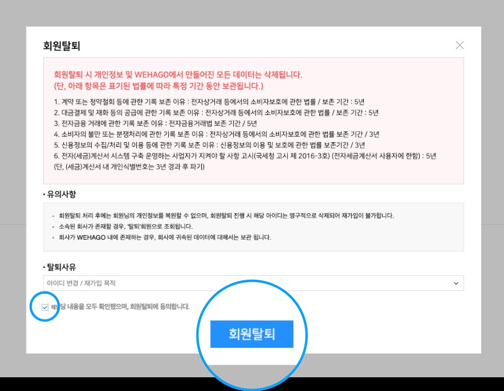This screenshot has width=504, height=391.
Task: Click the note about 개인식별번호는 3년 경과 후 파기
Action: pyautogui.click(x=129, y=167)
